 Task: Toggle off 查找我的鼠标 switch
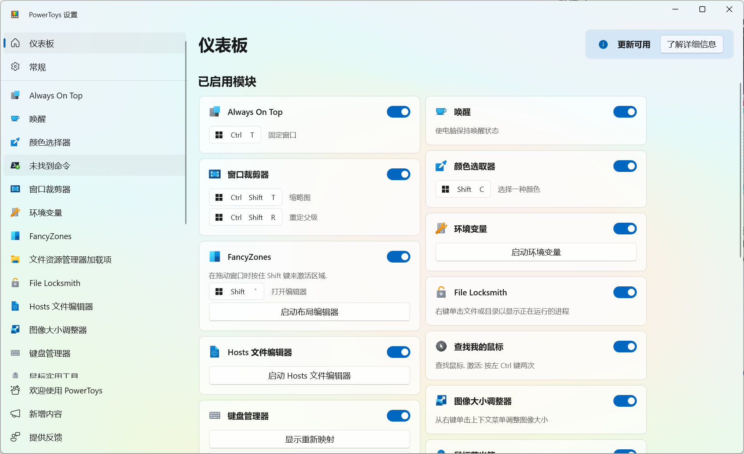[625, 347]
